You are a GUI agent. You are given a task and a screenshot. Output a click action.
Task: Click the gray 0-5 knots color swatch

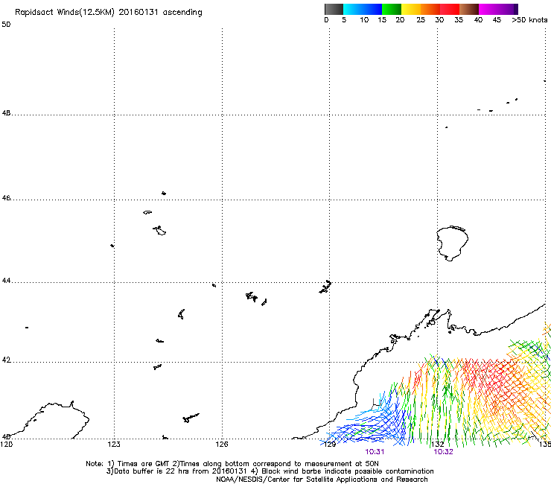coord(334,9)
